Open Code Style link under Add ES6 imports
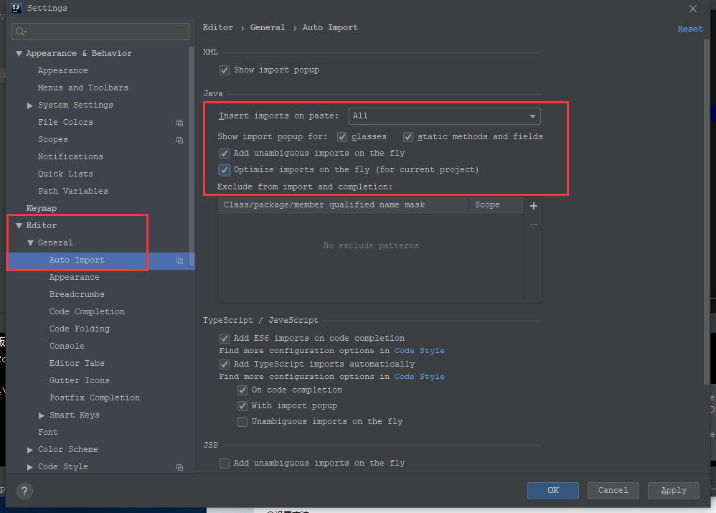 (419, 351)
